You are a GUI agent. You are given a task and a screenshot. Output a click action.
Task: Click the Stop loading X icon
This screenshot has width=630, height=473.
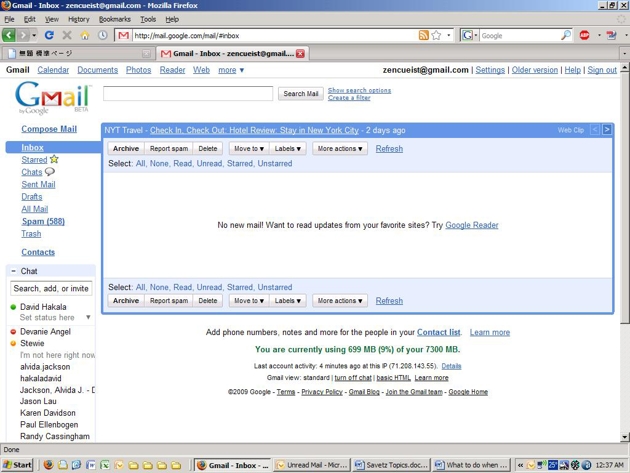[67, 35]
